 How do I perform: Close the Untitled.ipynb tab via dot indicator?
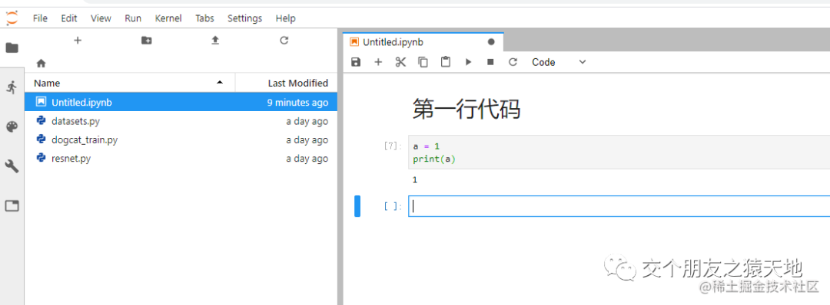coord(490,41)
